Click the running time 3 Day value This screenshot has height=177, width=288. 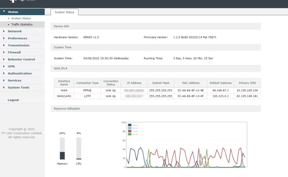(193, 58)
